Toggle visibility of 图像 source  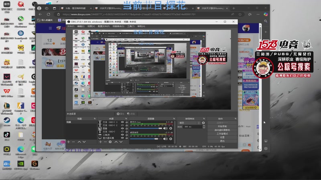click(x=122, y=128)
